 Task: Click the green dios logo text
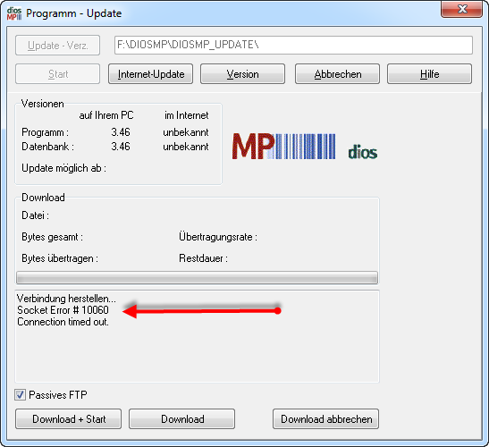click(363, 152)
